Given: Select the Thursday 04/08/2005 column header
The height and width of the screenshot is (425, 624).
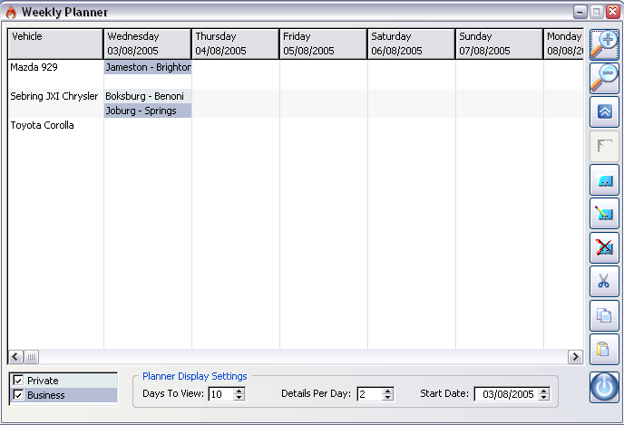Looking at the screenshot, I should [234, 43].
